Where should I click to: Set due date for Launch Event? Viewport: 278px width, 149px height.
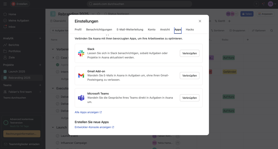pos(178,136)
